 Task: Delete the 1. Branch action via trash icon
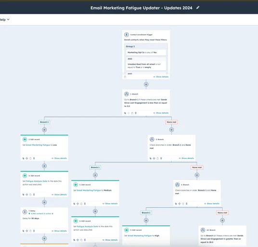pos(136,113)
